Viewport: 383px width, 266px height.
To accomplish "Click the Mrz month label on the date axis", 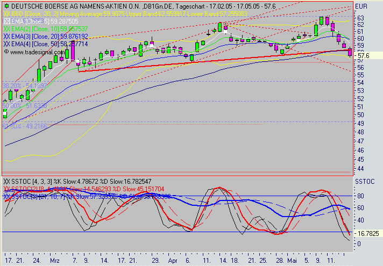I will 55,261.
